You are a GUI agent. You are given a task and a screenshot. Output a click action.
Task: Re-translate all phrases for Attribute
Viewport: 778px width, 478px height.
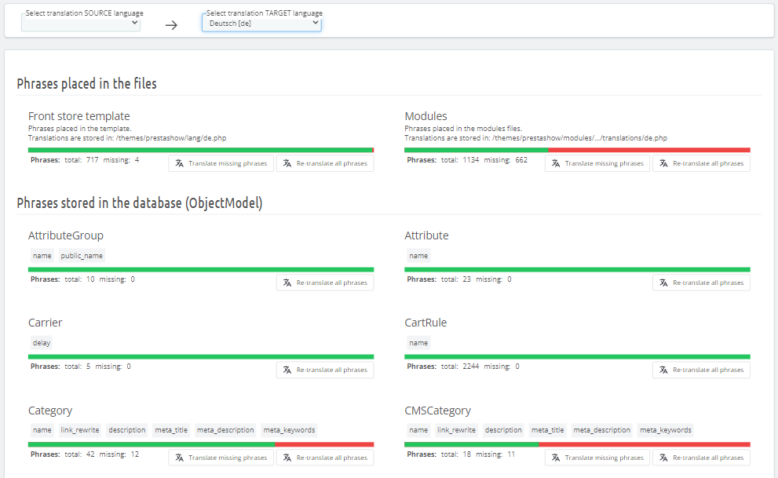[701, 283]
